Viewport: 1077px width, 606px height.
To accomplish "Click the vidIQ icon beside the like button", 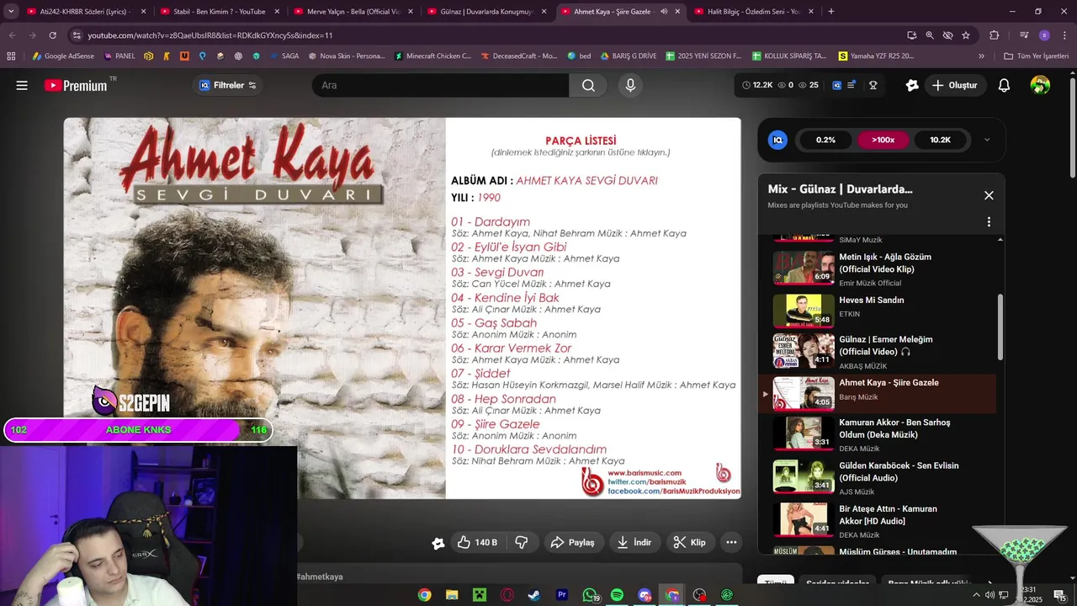I will (x=438, y=544).
